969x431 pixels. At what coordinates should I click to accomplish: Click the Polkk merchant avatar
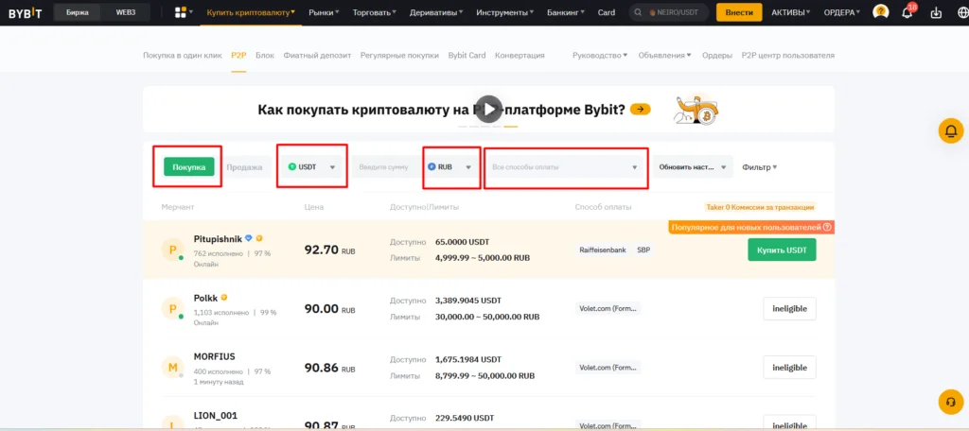point(172,308)
